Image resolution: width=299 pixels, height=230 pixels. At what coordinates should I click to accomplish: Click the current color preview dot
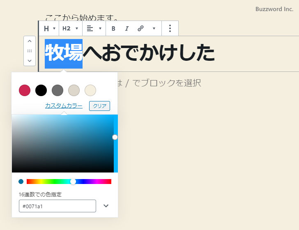pyautogui.click(x=21, y=182)
